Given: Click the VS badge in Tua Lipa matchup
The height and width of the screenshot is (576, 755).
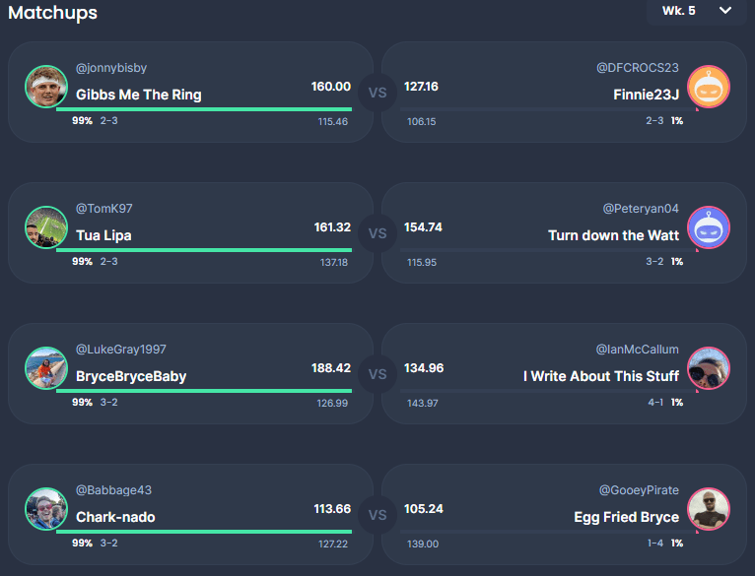Looking at the screenshot, I should click(x=377, y=233).
